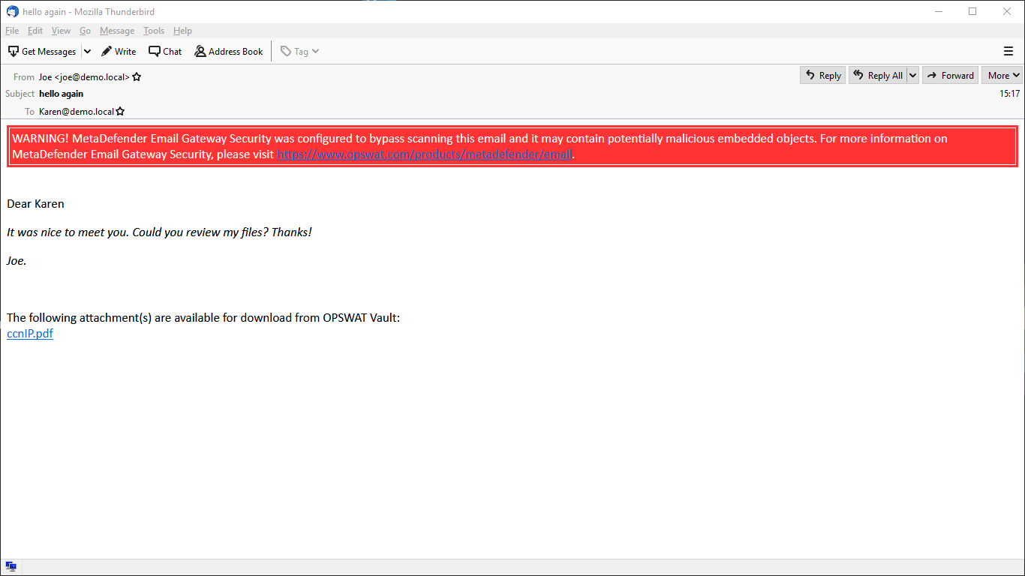Screen dimensions: 1025x576
Task: Forward this email
Action: point(951,75)
